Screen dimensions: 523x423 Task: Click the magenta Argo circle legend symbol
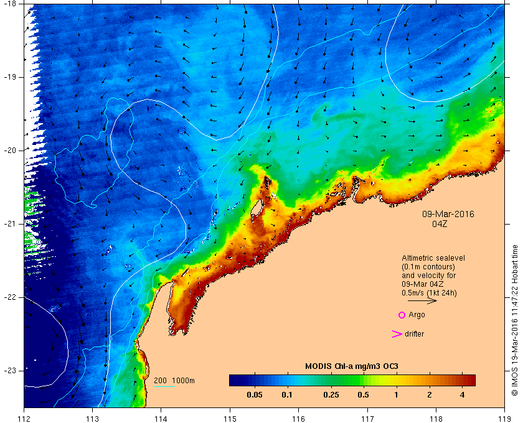[402, 315]
